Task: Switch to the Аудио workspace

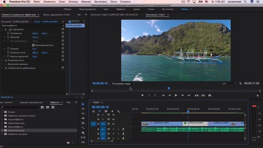Action: [x=137, y=9]
